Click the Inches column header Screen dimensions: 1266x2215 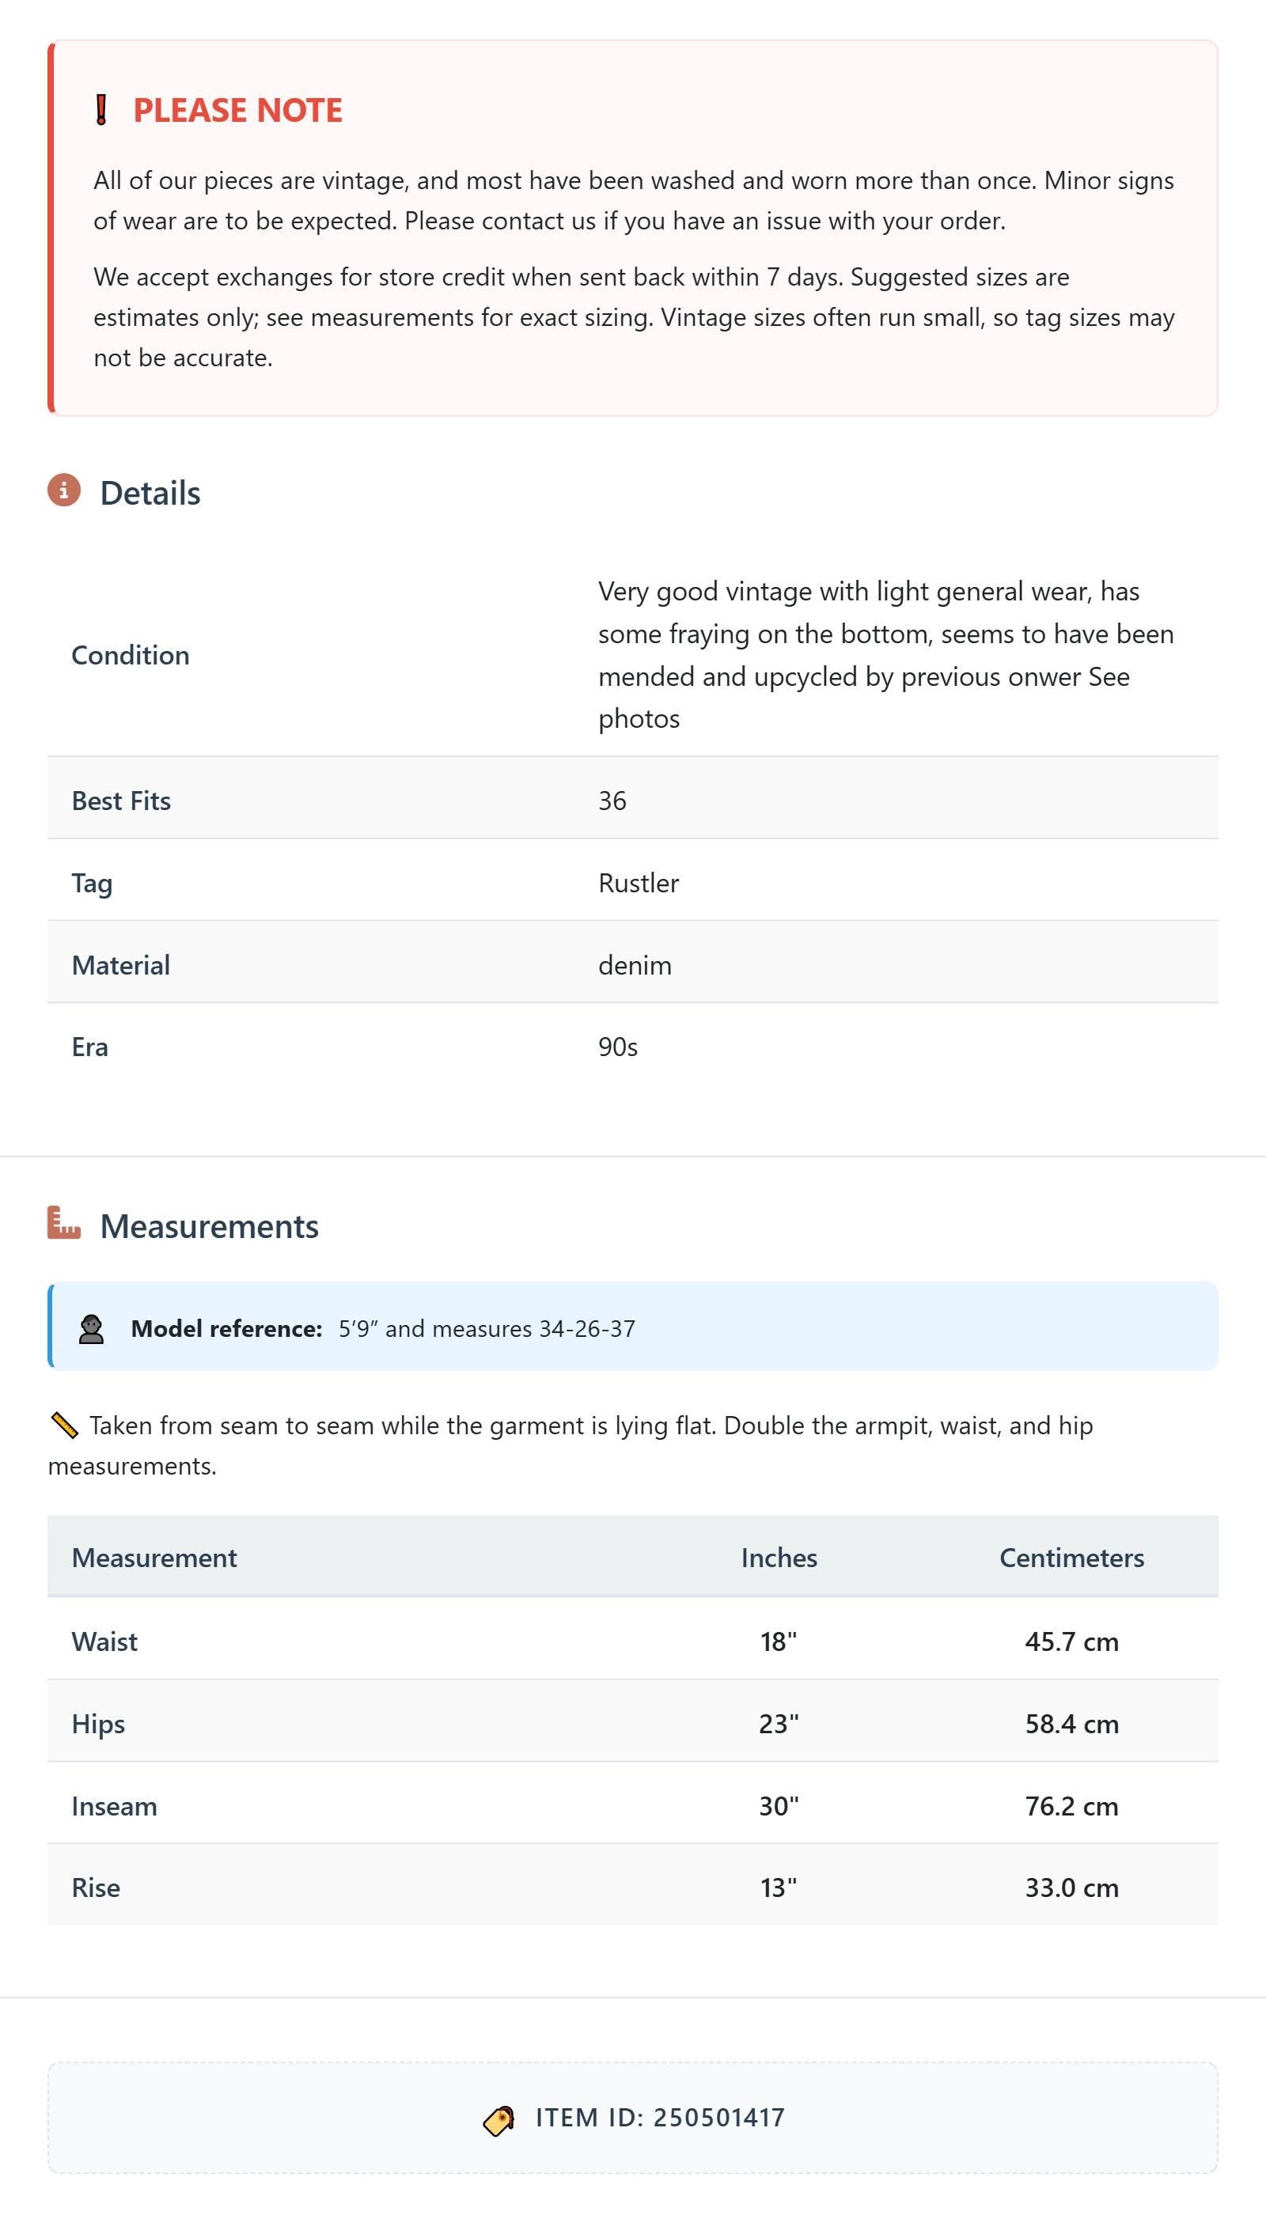[x=779, y=1557]
